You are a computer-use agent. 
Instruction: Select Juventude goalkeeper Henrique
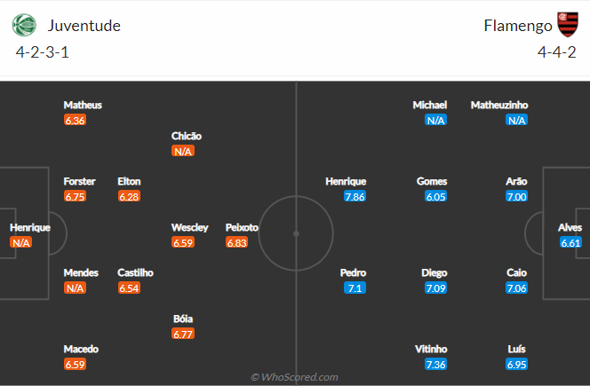pyautogui.click(x=30, y=227)
